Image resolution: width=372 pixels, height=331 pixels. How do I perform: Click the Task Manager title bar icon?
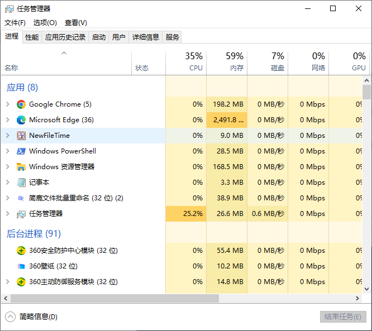(9, 9)
